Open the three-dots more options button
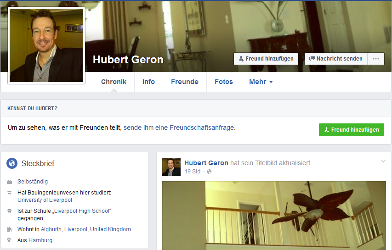The width and height of the screenshot is (392, 250). coord(376,59)
